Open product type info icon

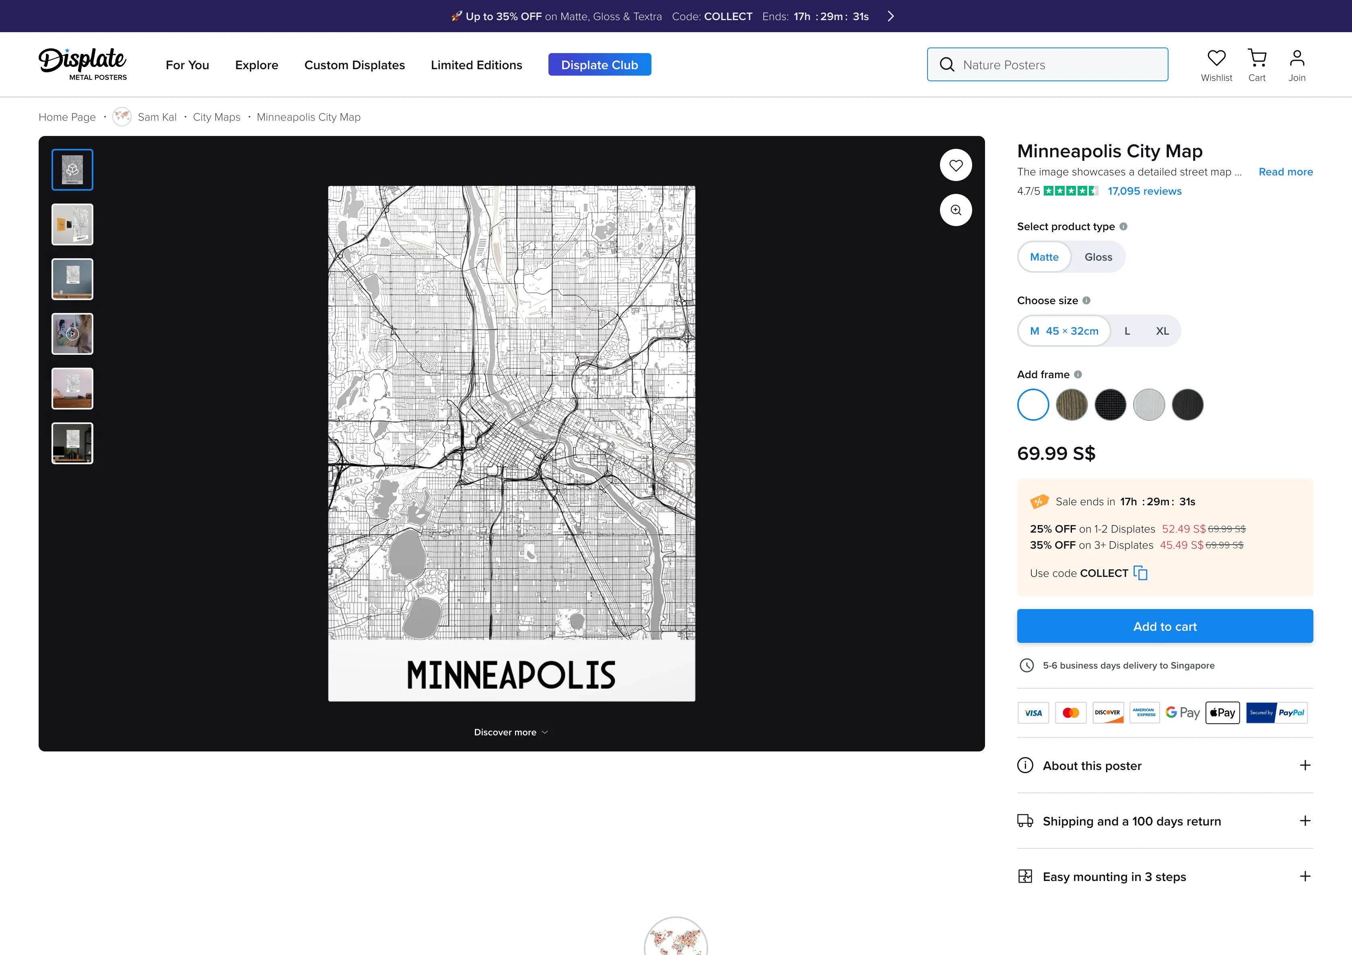(1123, 226)
